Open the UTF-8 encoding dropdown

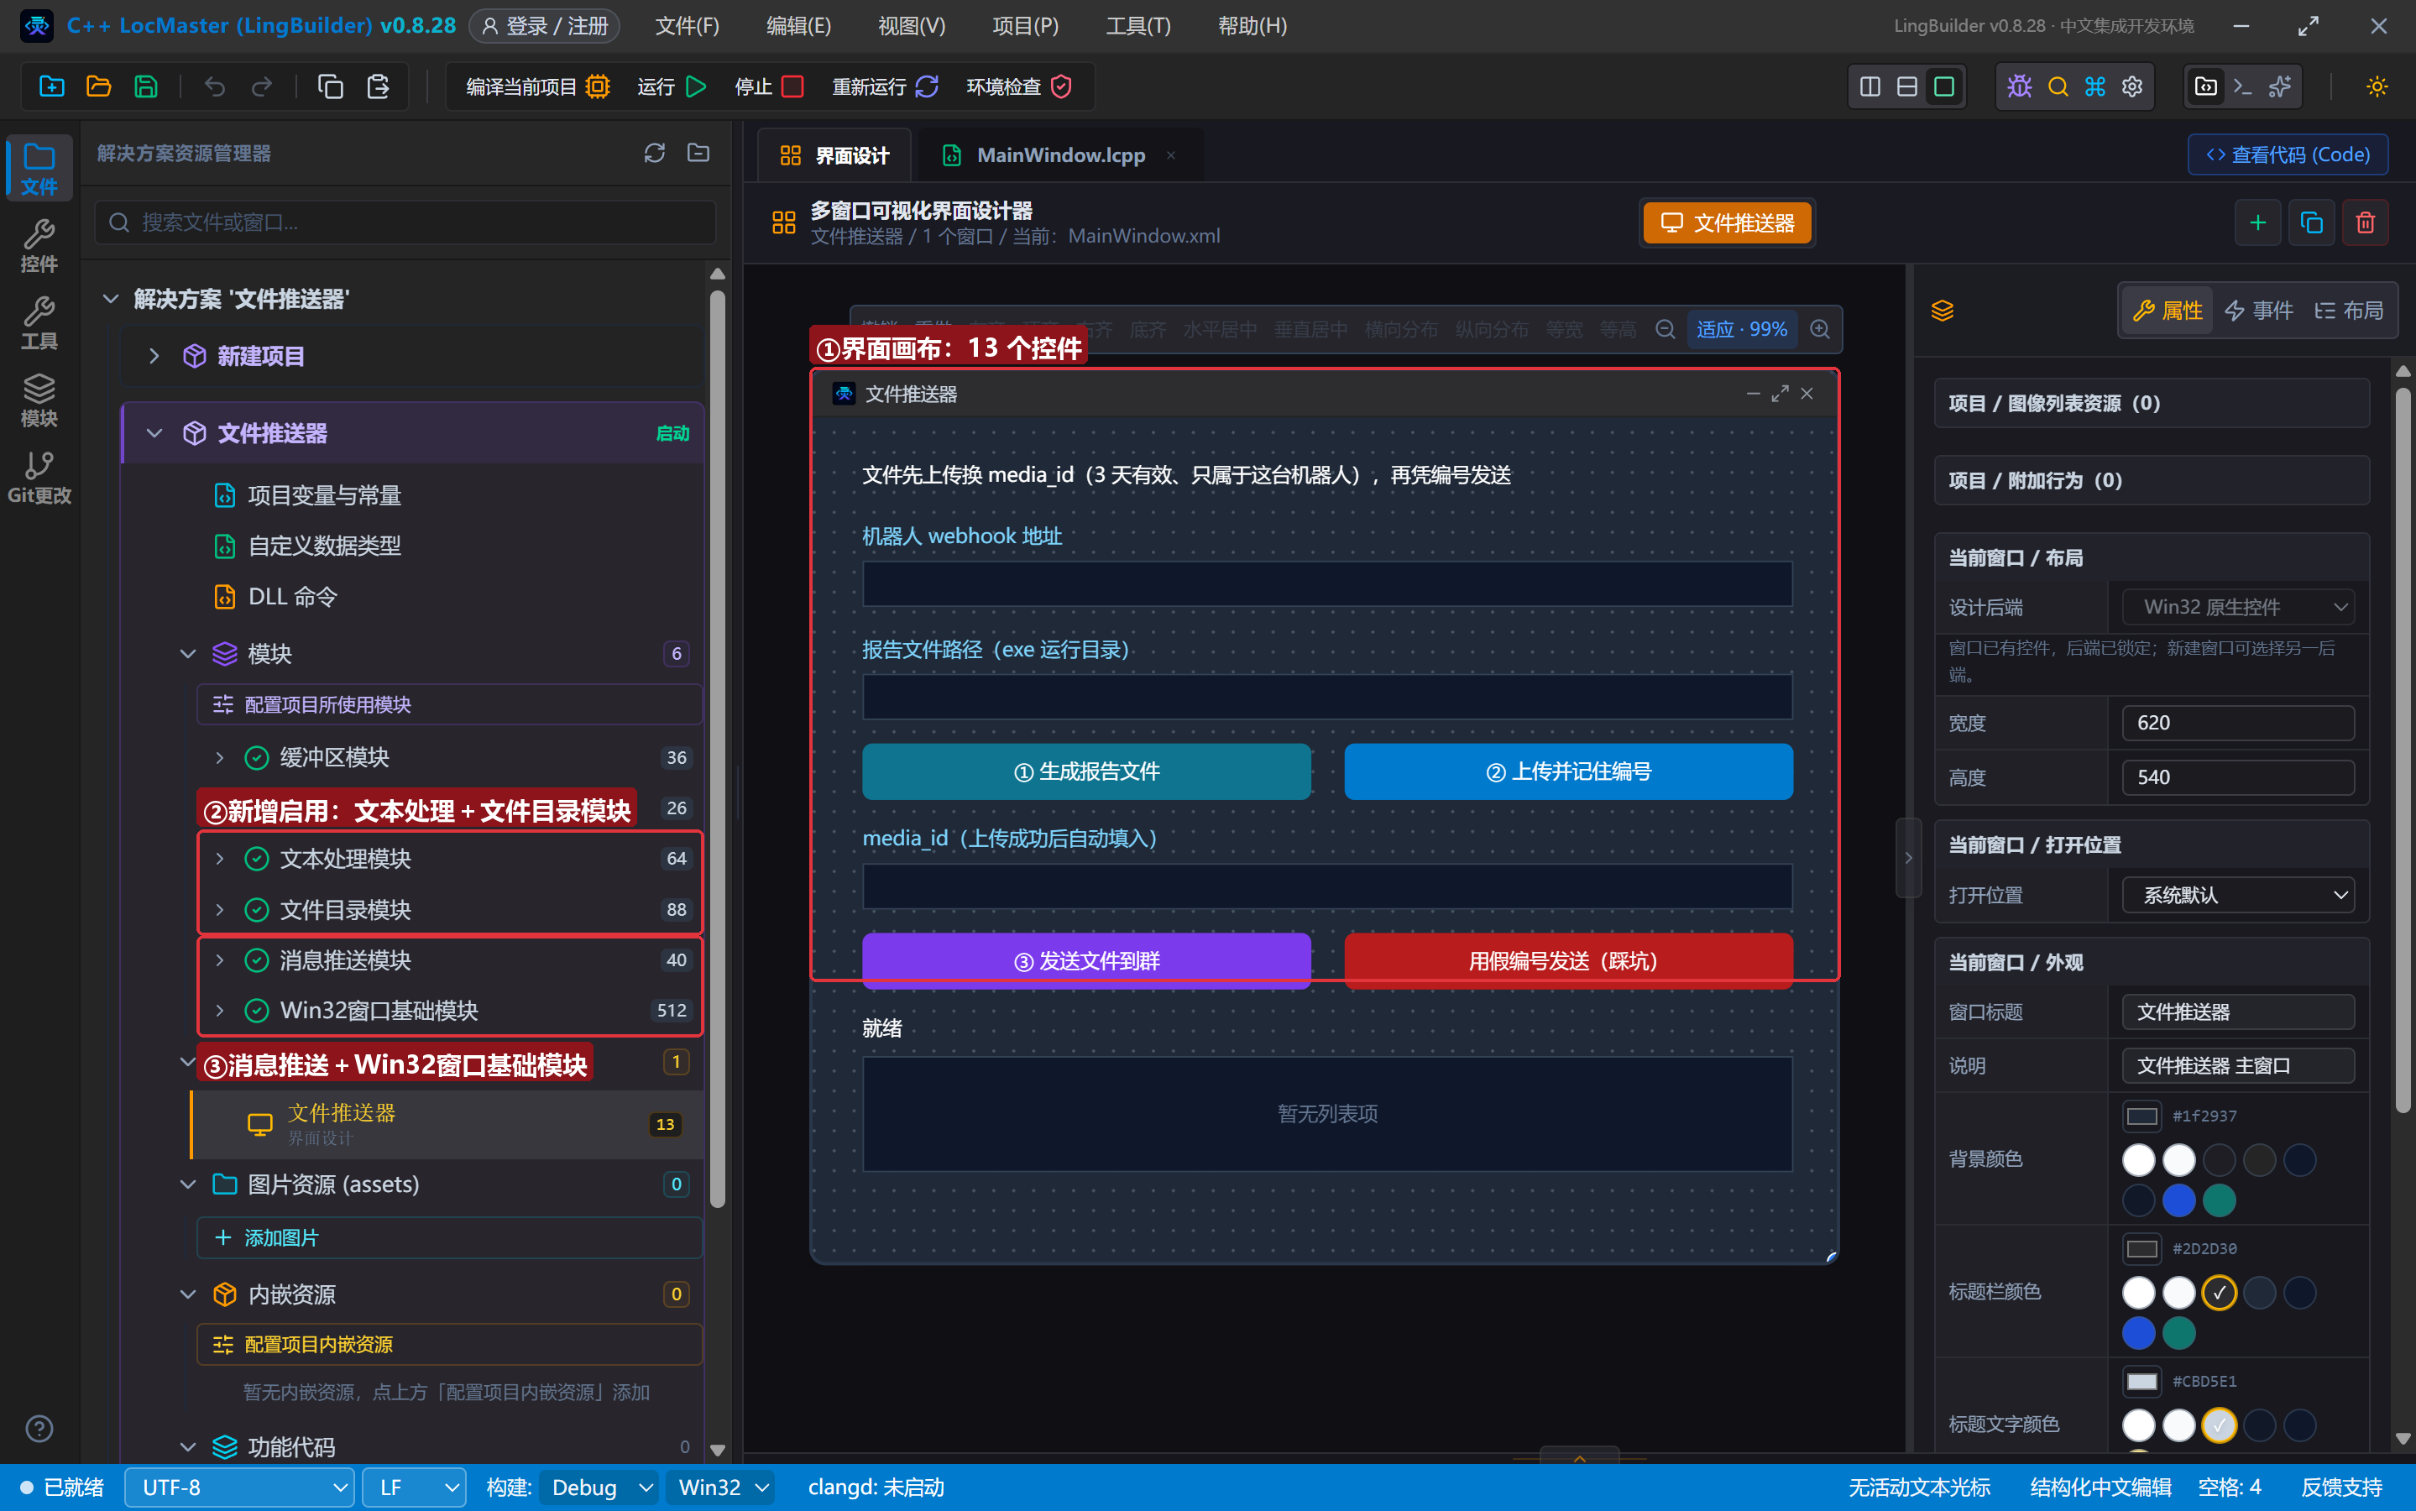pyautogui.click(x=238, y=1487)
